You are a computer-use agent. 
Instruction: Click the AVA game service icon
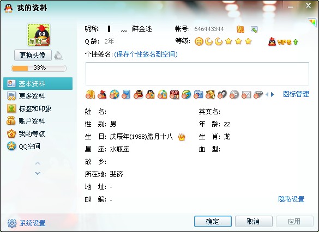[174, 94]
